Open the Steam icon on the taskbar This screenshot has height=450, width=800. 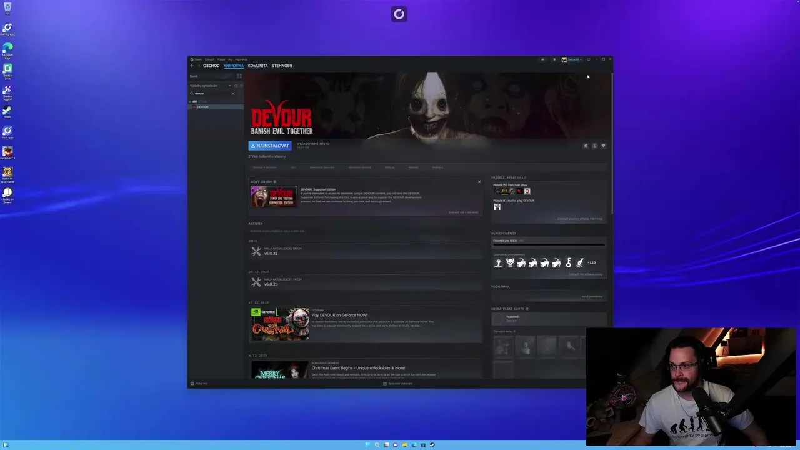pyautogui.click(x=432, y=445)
